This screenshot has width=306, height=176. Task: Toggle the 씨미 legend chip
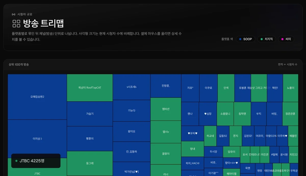(286, 39)
